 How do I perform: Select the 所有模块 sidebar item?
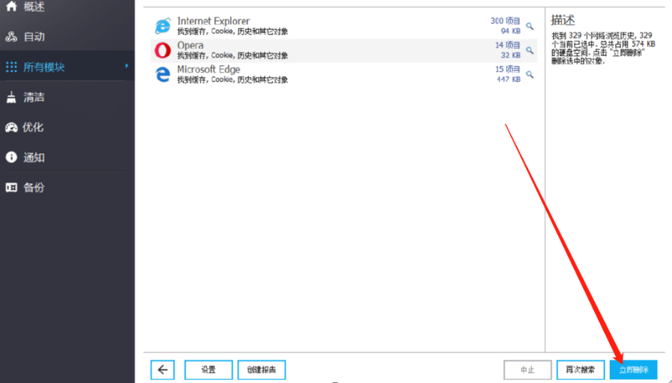(x=67, y=67)
